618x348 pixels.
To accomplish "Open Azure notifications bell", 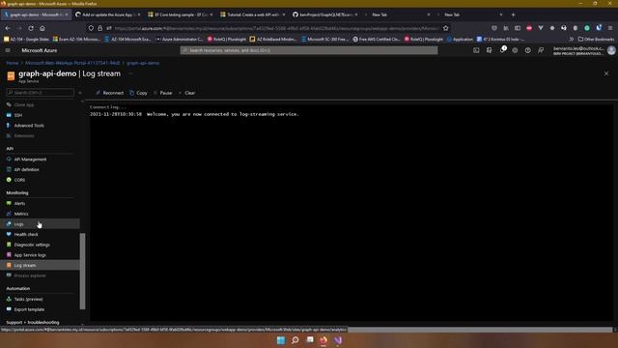I will pos(502,50).
